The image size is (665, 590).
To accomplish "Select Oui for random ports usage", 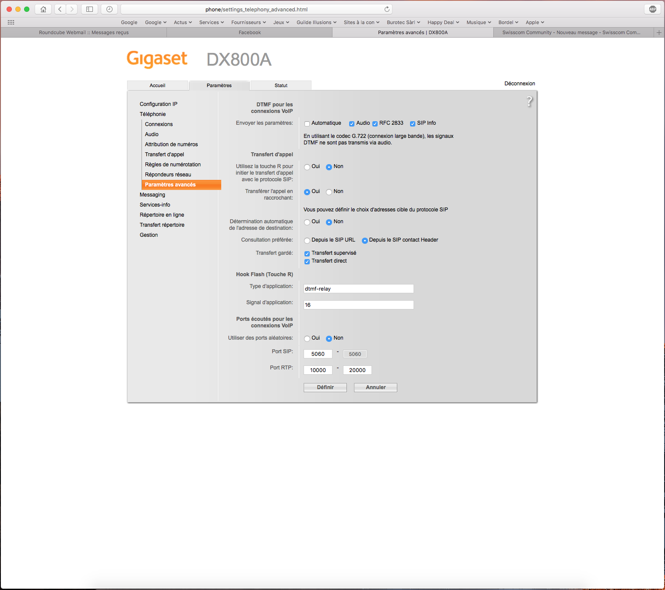I will (x=307, y=339).
